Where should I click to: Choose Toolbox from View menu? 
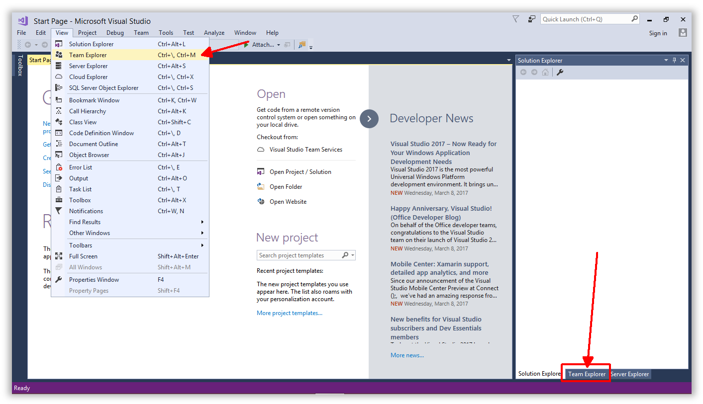pos(130,200)
